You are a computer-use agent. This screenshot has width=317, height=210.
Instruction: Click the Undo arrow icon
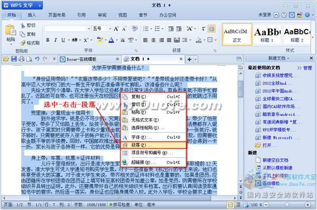37,59
